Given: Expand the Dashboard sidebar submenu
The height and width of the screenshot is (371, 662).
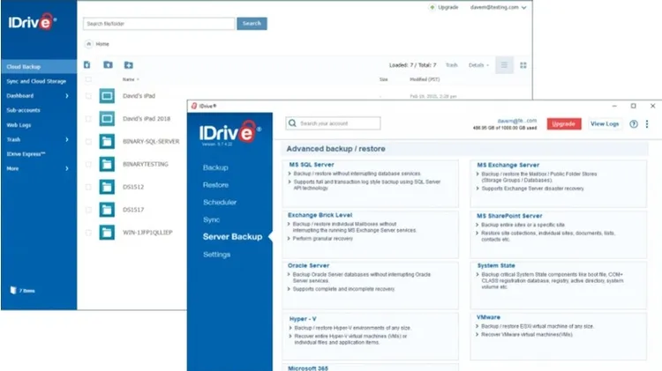Looking at the screenshot, I should pyautogui.click(x=67, y=95).
